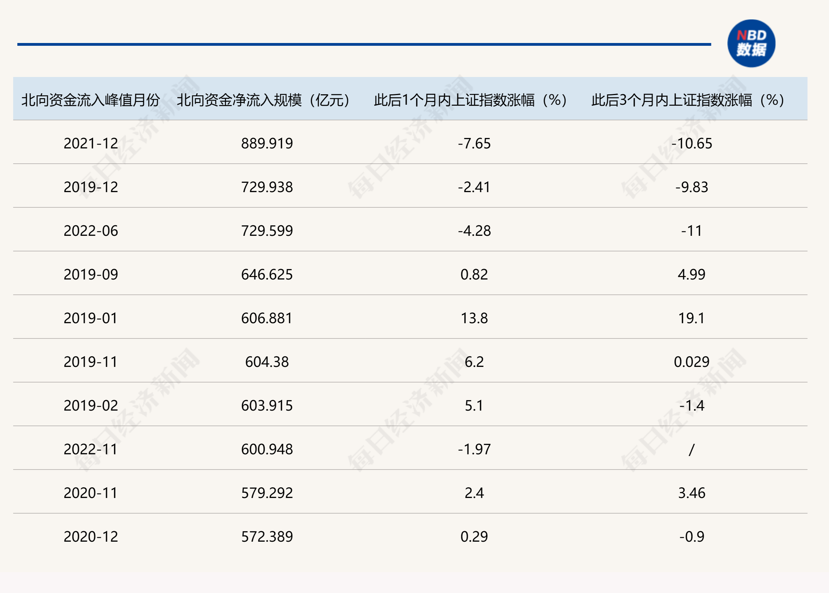Select the 604.38 net inflow value
Screen dimensions: 829x593
pyautogui.click(x=267, y=362)
